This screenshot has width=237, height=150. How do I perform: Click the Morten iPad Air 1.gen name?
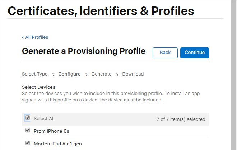tap(58, 144)
